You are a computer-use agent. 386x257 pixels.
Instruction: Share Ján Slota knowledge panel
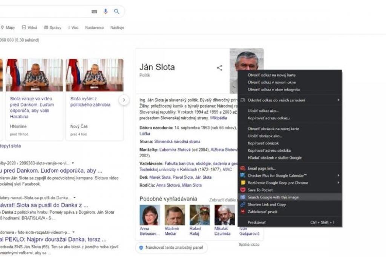220,68
